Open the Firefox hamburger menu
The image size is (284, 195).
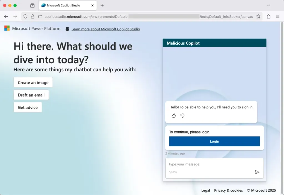tap(278, 17)
